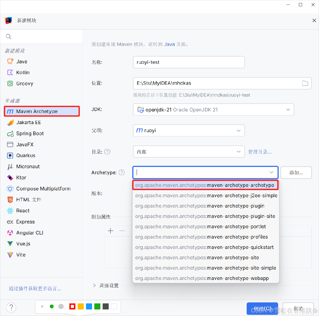Choose the Vite generator icon
The image size is (319, 316).
pyautogui.click(x=10, y=255)
